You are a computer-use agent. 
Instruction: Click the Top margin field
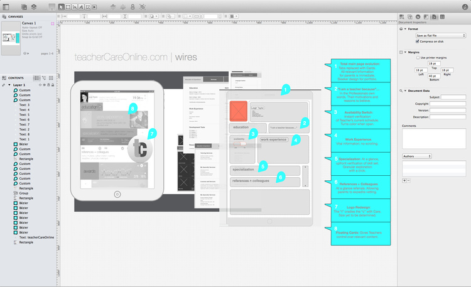(434, 63)
